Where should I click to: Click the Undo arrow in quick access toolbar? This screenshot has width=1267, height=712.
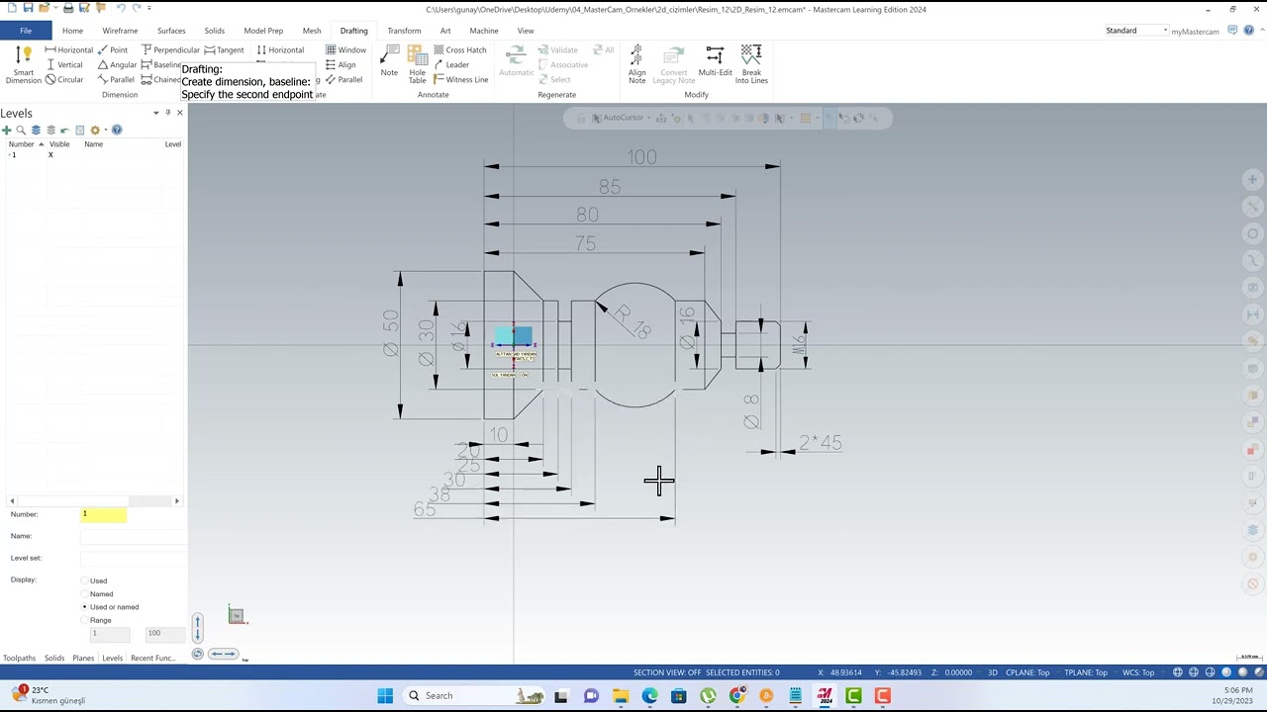(x=121, y=8)
